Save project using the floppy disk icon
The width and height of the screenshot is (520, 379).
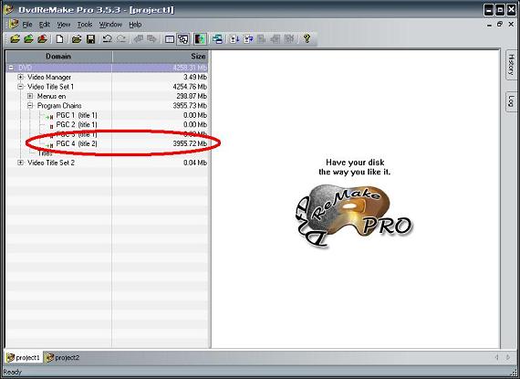[90, 39]
